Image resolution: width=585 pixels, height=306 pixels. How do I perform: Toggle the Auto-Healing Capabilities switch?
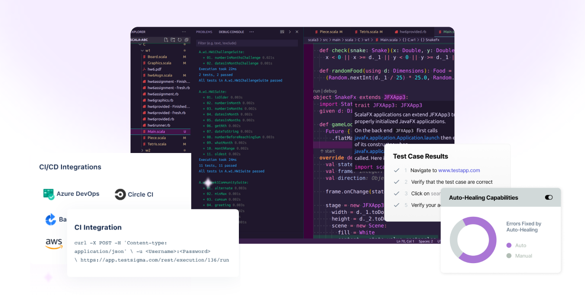click(548, 198)
